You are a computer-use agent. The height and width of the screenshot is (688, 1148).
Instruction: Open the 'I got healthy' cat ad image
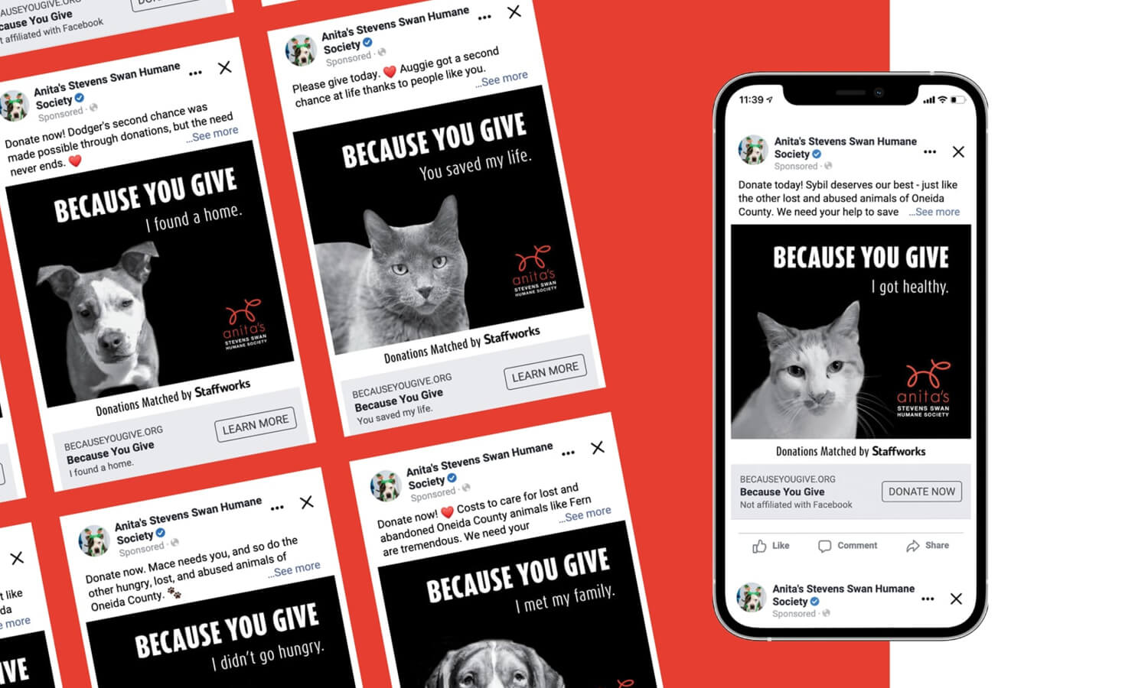coord(851,332)
